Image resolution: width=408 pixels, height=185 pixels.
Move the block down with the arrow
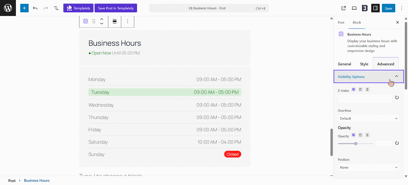tap(101, 24)
